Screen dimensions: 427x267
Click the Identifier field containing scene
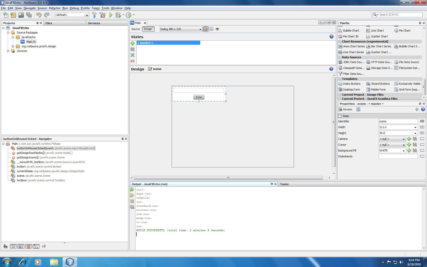pyautogui.click(x=398, y=121)
